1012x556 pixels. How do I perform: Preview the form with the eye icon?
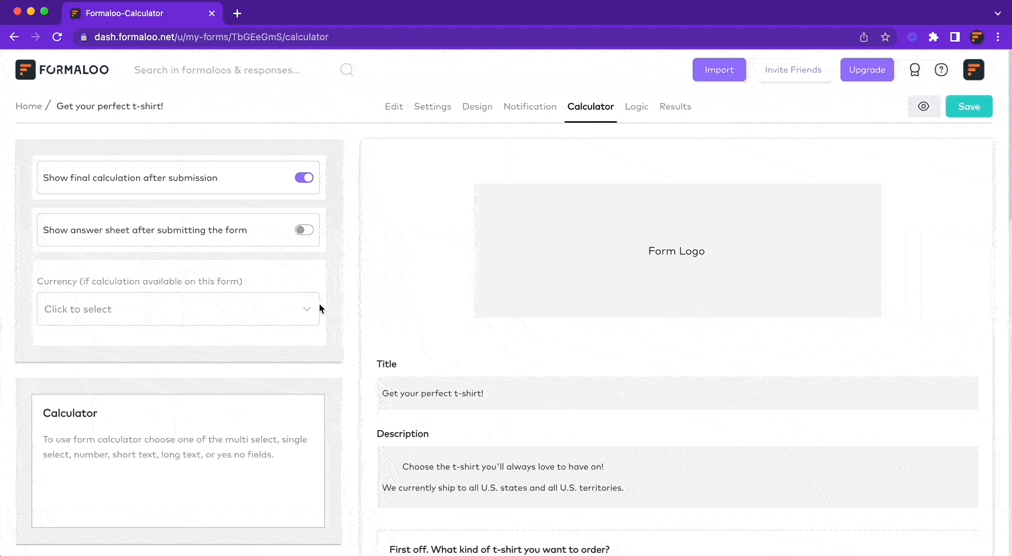tap(924, 107)
